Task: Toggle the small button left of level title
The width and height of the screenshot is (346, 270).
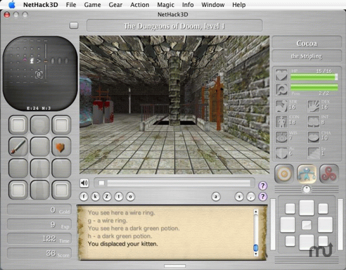Action: 74,26
